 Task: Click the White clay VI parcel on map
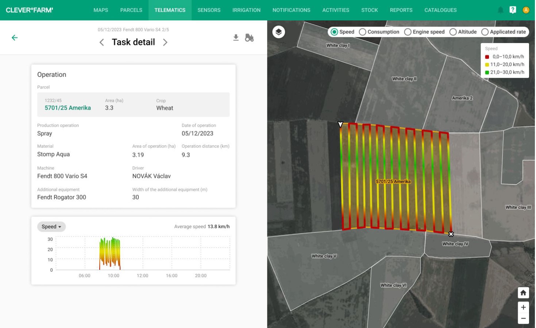pyautogui.click(x=394, y=285)
